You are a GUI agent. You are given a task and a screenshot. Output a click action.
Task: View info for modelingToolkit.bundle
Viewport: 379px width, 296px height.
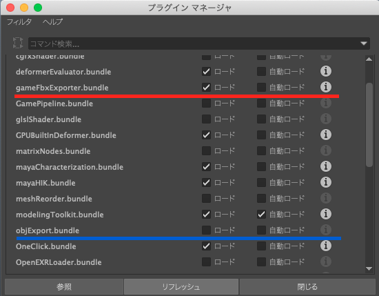coord(326,214)
